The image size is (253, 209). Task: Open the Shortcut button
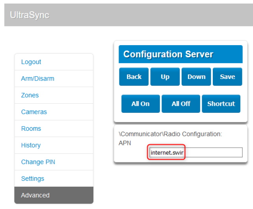pyautogui.click(x=221, y=104)
